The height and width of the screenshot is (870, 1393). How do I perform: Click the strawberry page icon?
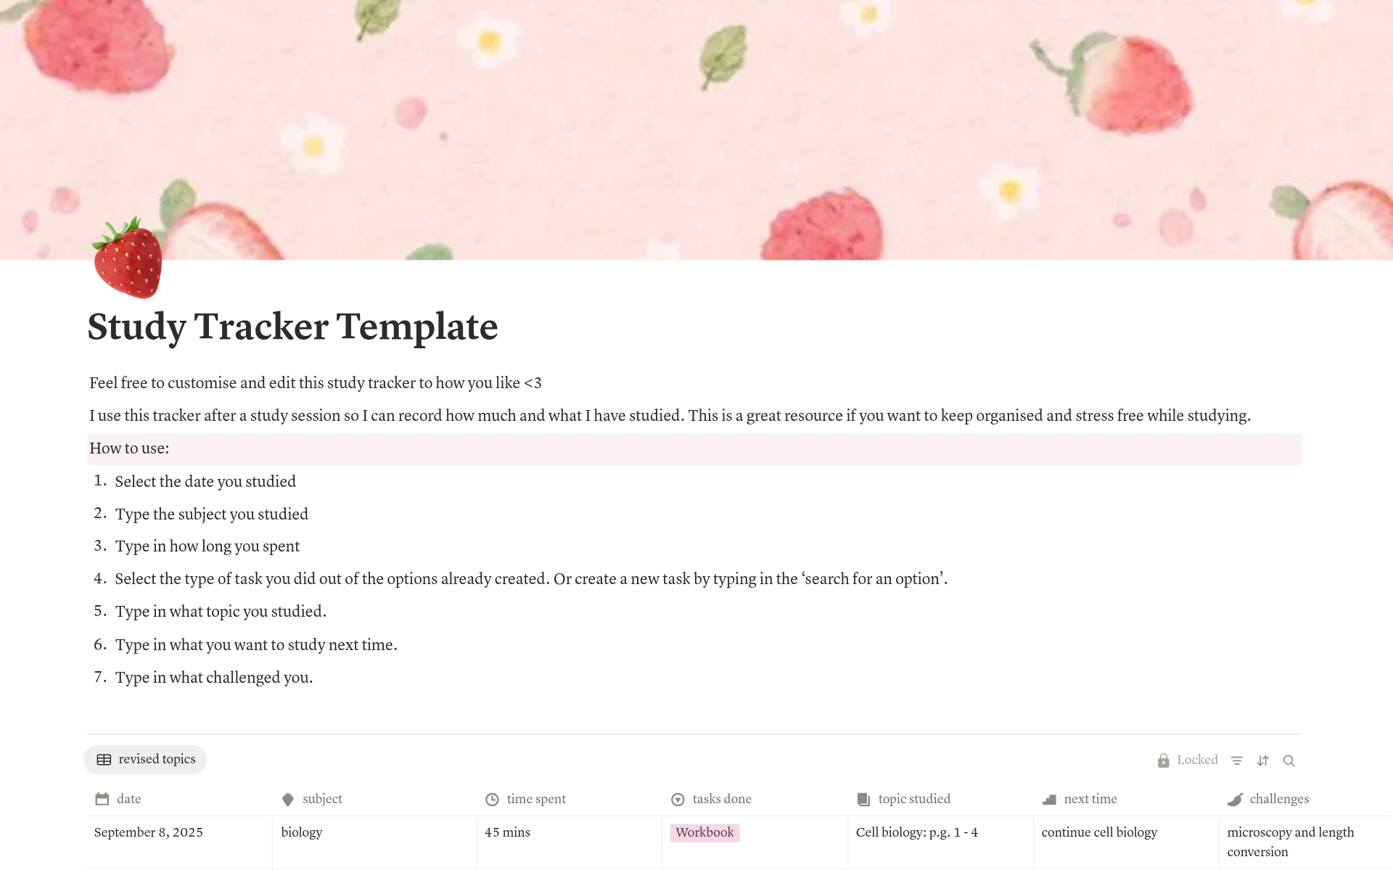pyautogui.click(x=128, y=258)
